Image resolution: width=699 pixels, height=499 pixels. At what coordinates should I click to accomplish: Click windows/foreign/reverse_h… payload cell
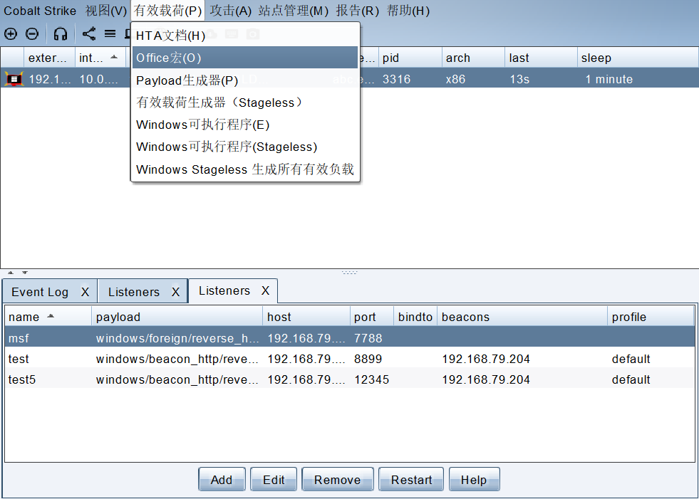click(x=177, y=338)
